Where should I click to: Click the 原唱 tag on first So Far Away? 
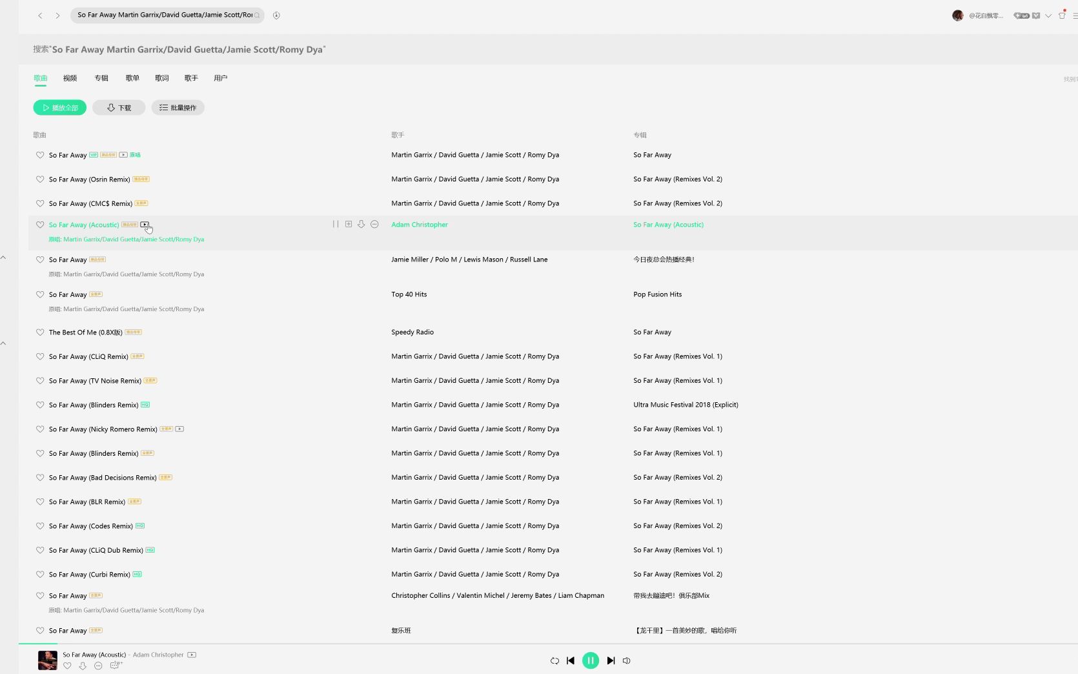click(x=135, y=155)
